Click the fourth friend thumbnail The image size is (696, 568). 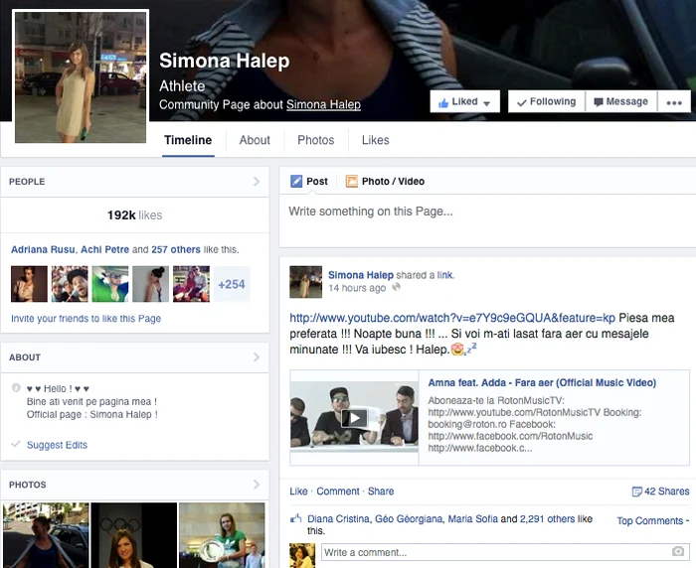coord(150,284)
